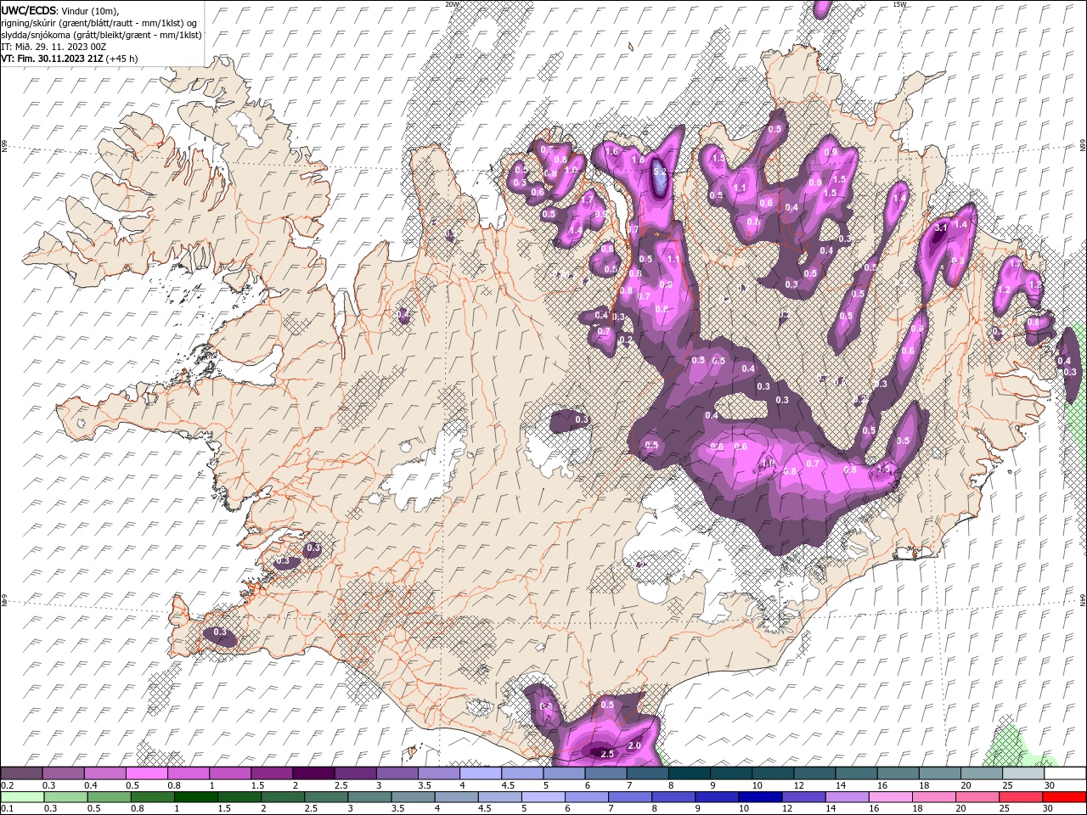Click the '(+45 h)' forecast offset text
Image resolution: width=1087 pixels, height=815 pixels.
121,59
